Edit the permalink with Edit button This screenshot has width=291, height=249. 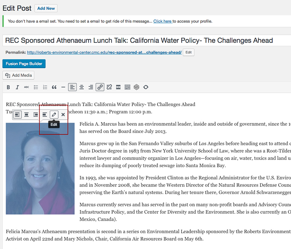[188, 52]
